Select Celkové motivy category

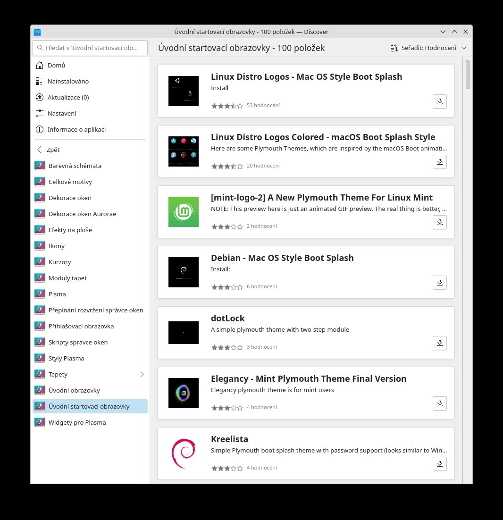[x=90, y=182]
